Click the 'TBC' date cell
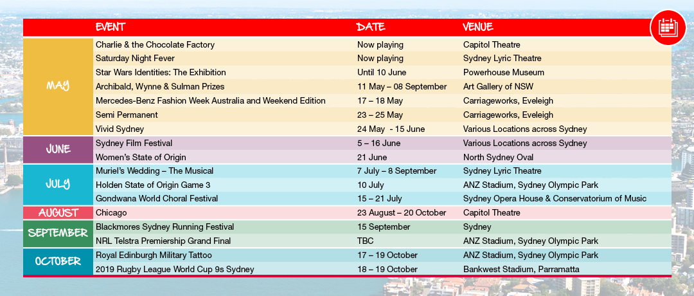 click(365, 241)
